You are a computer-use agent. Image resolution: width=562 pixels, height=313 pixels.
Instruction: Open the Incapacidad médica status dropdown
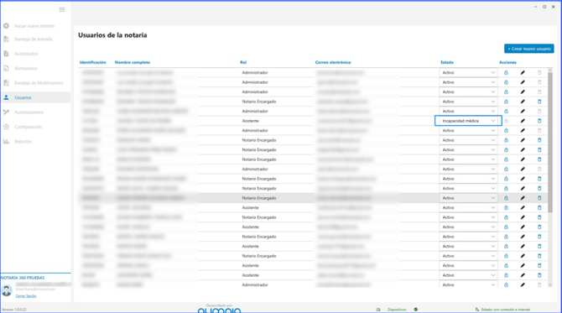(468, 121)
